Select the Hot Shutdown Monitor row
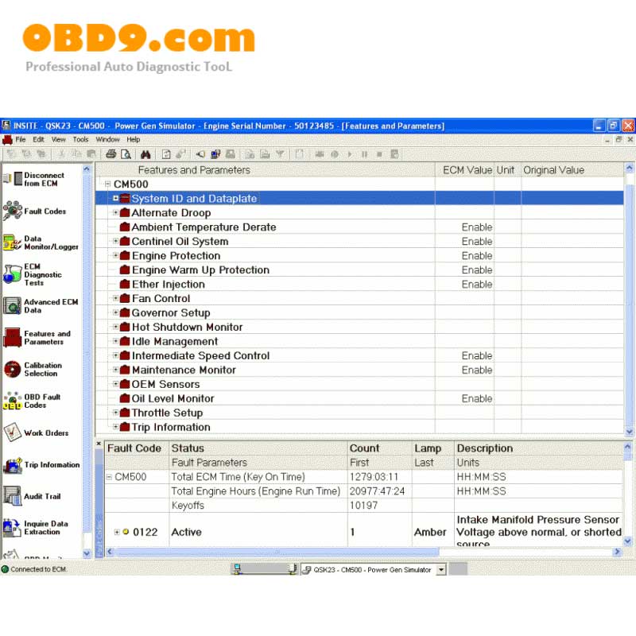 pos(359,327)
